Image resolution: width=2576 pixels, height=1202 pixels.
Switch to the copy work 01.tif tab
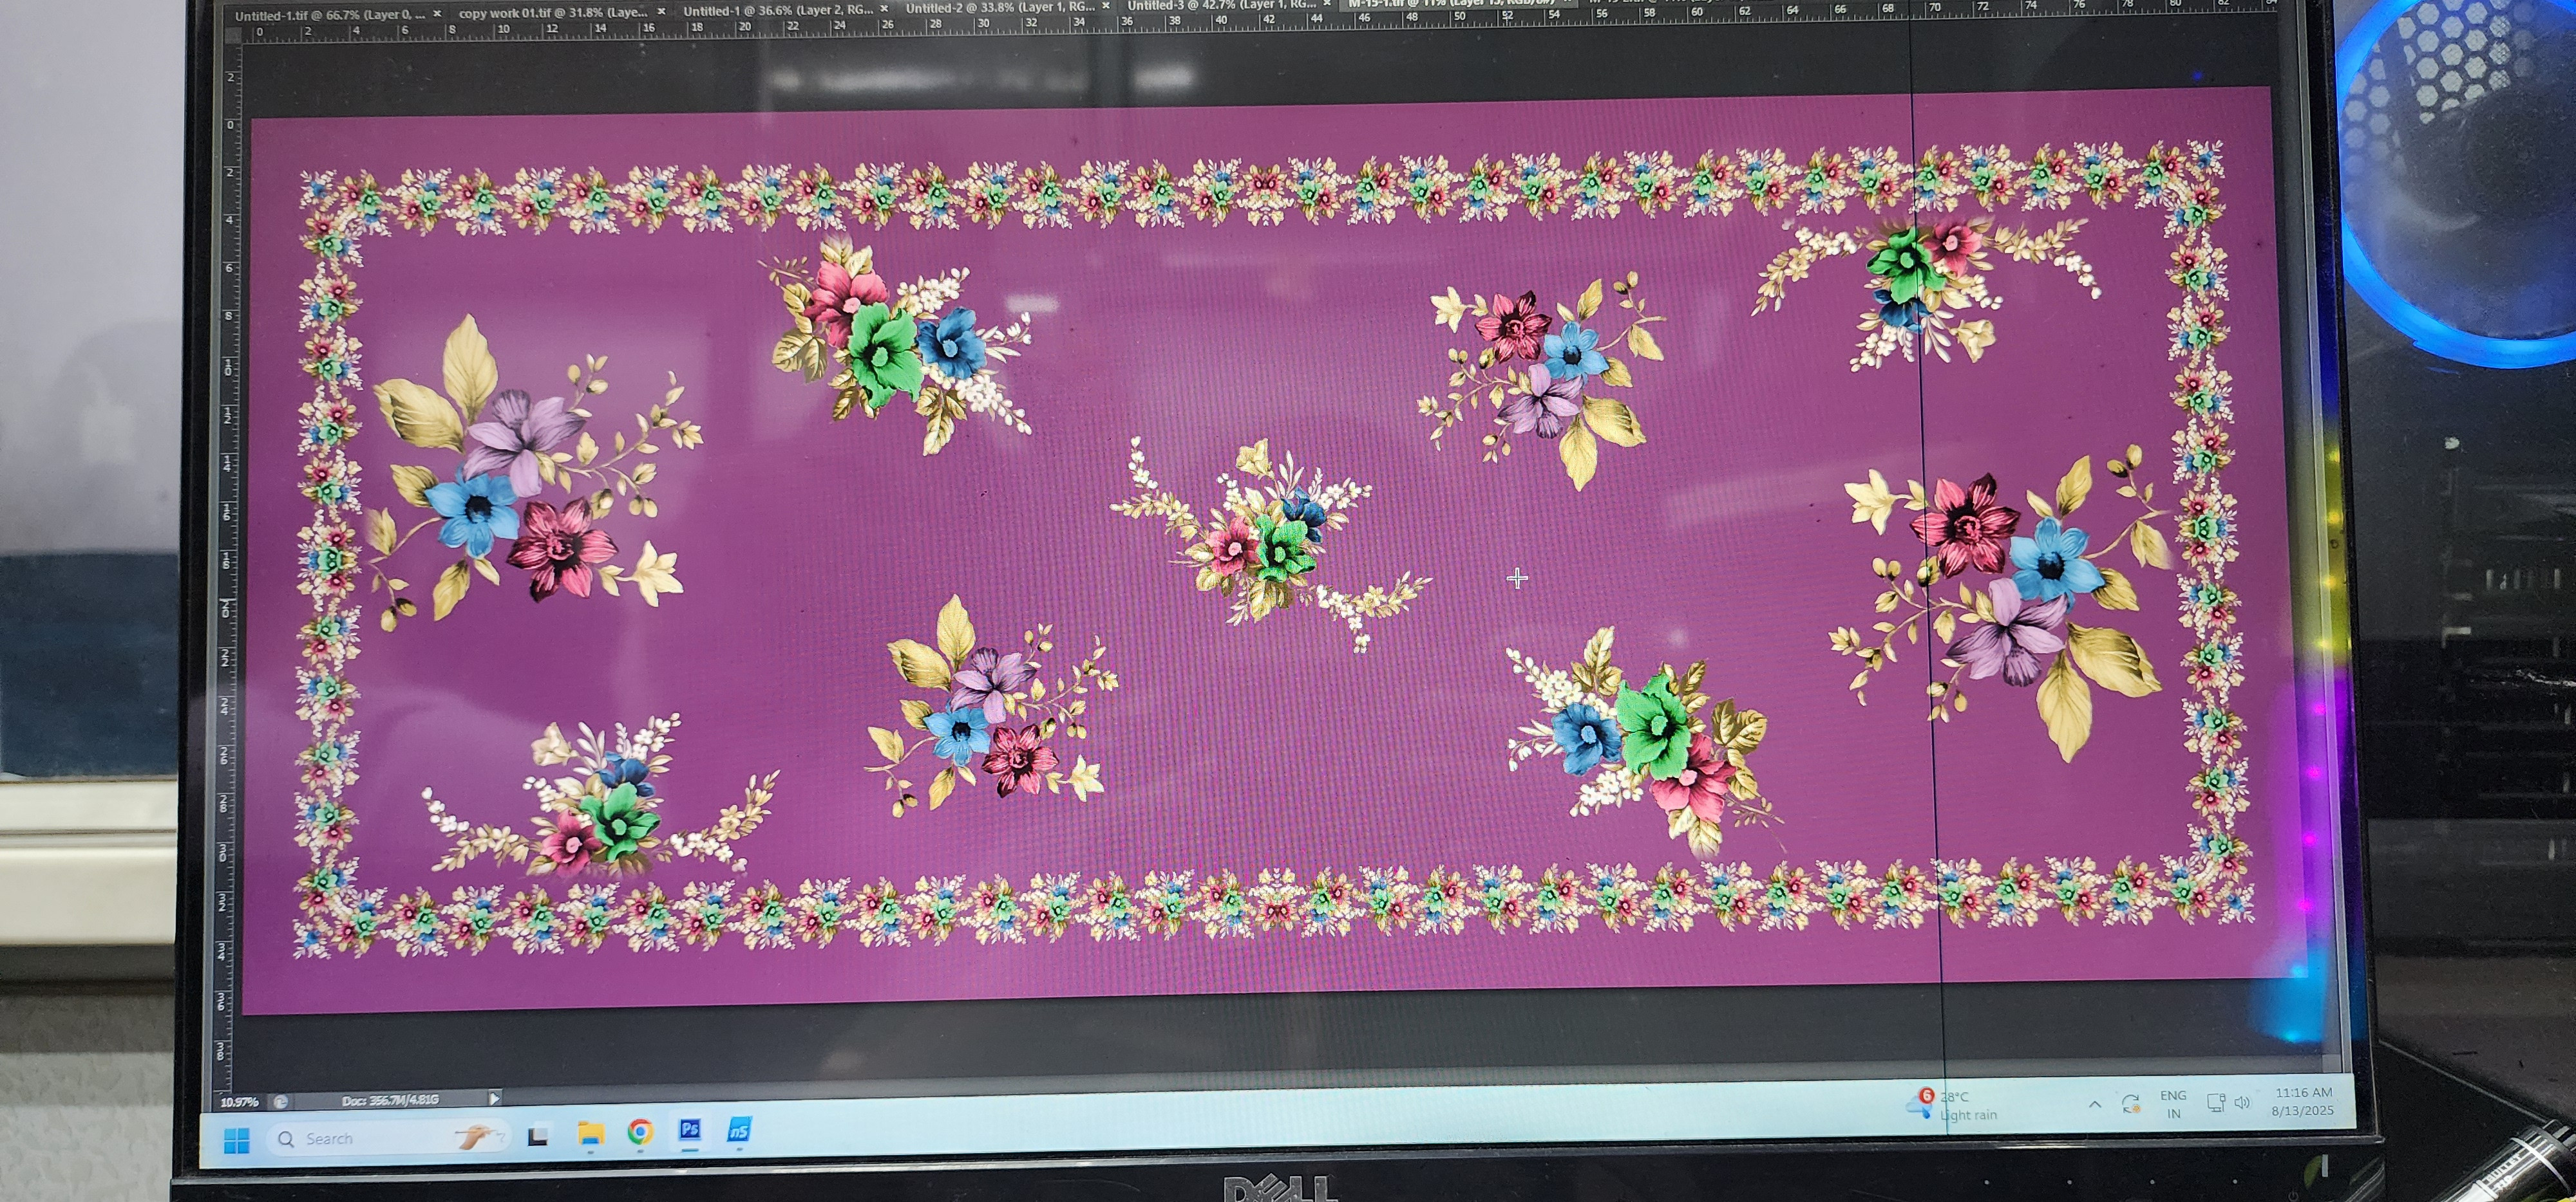pyautogui.click(x=552, y=13)
